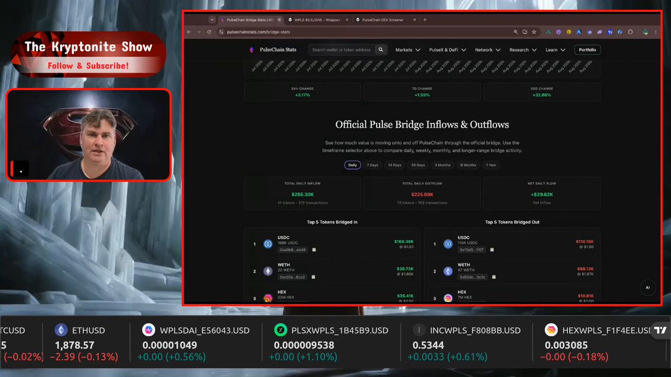Open the Portfolio button
The width and height of the screenshot is (671, 377).
(587, 50)
